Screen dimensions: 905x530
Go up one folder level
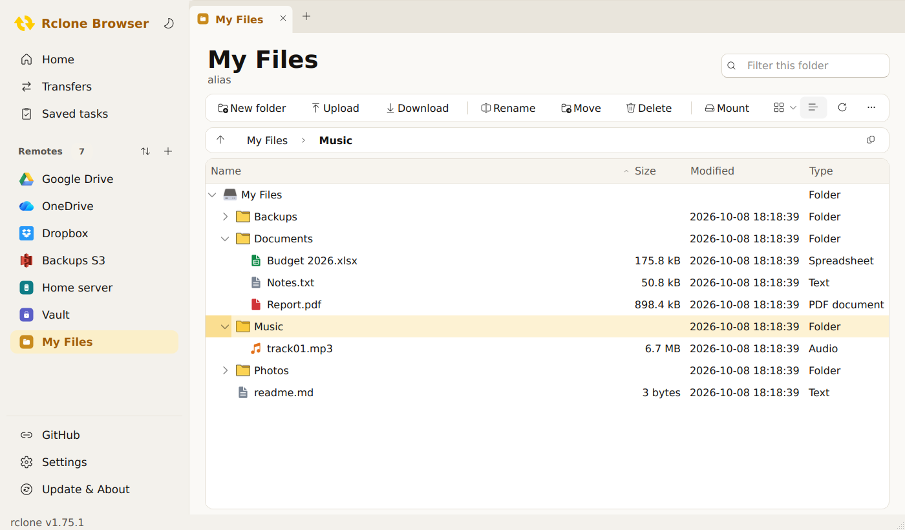click(x=220, y=140)
